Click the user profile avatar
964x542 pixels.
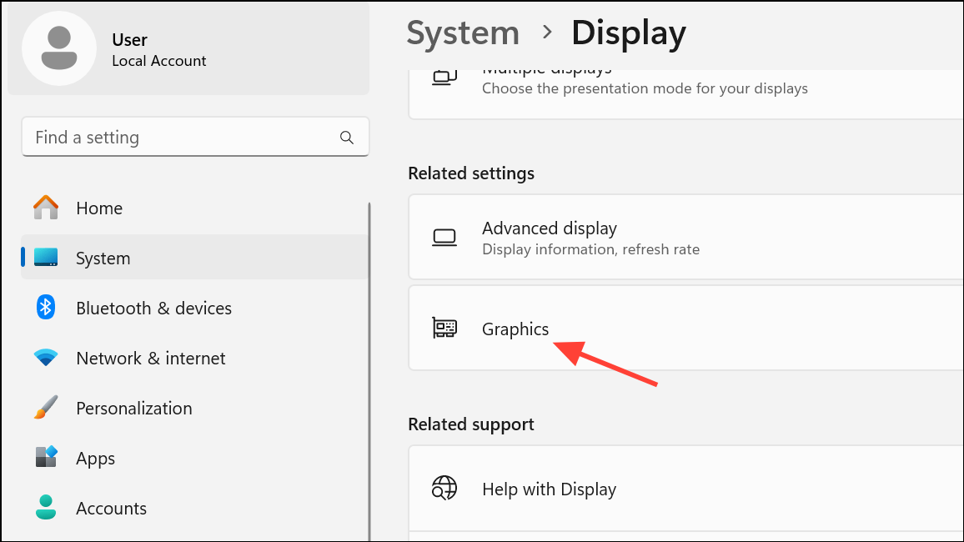coord(59,48)
